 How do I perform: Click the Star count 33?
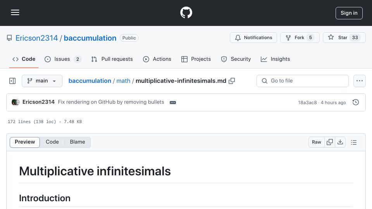355,38
